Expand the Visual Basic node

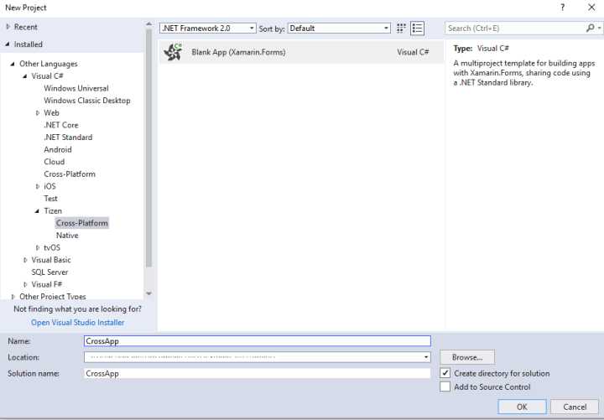[x=25, y=260]
